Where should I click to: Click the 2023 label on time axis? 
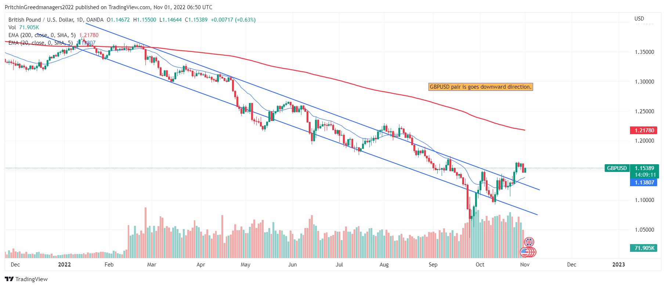click(x=619, y=265)
